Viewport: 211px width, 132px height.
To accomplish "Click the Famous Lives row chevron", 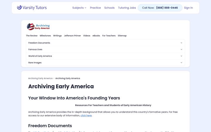I will 181,50.
